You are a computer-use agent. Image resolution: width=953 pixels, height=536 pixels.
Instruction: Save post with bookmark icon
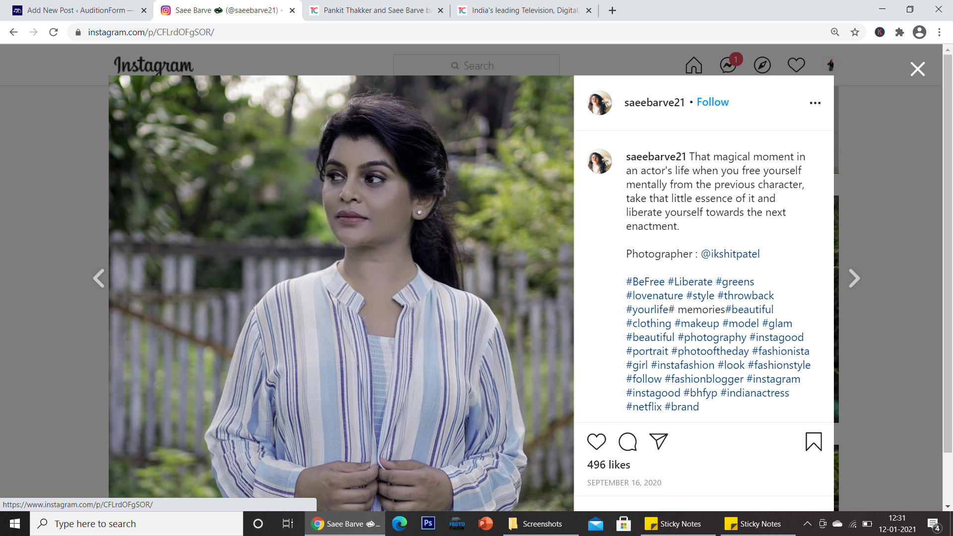[x=813, y=441]
